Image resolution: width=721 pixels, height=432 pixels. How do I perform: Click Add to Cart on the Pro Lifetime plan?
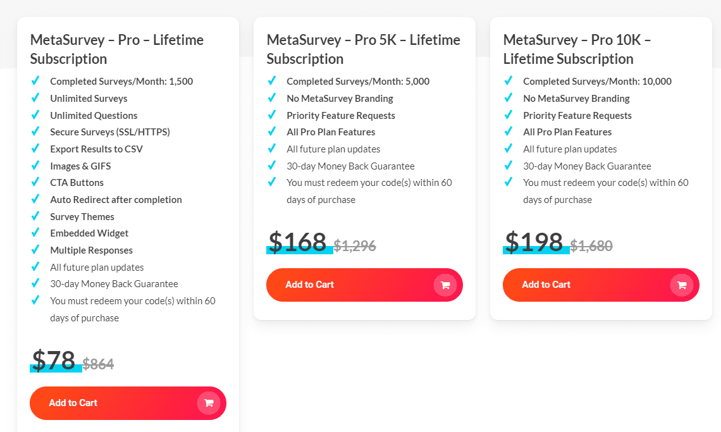(x=128, y=403)
